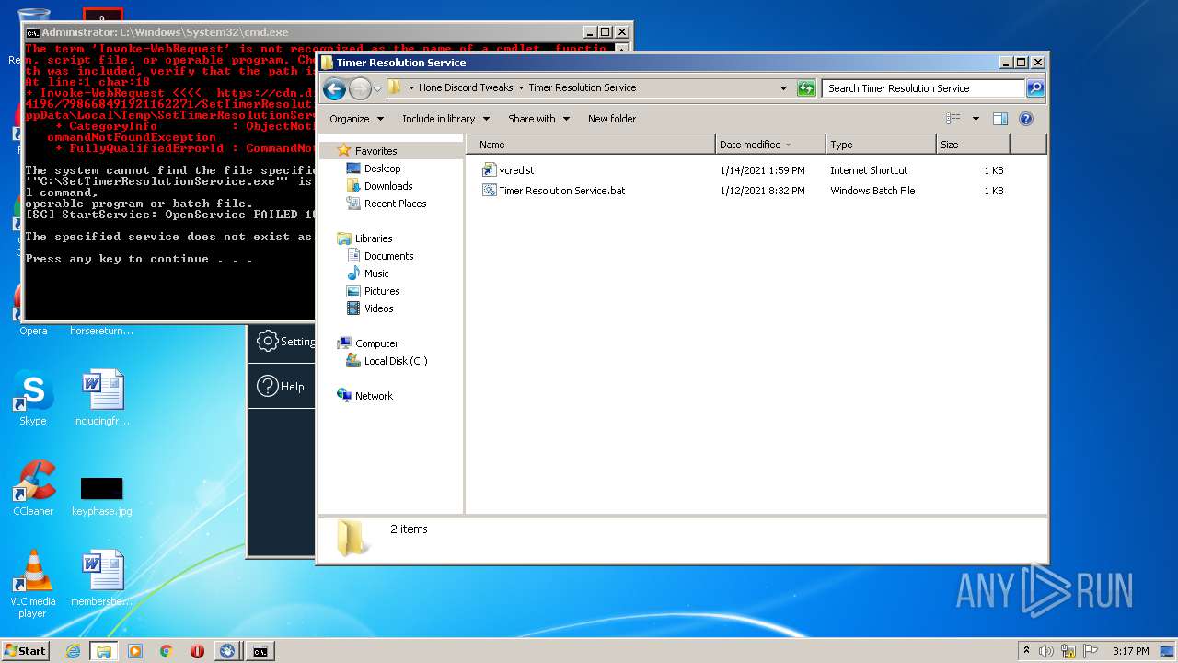
Task: Launch Chrome from taskbar
Action: tap(167, 651)
